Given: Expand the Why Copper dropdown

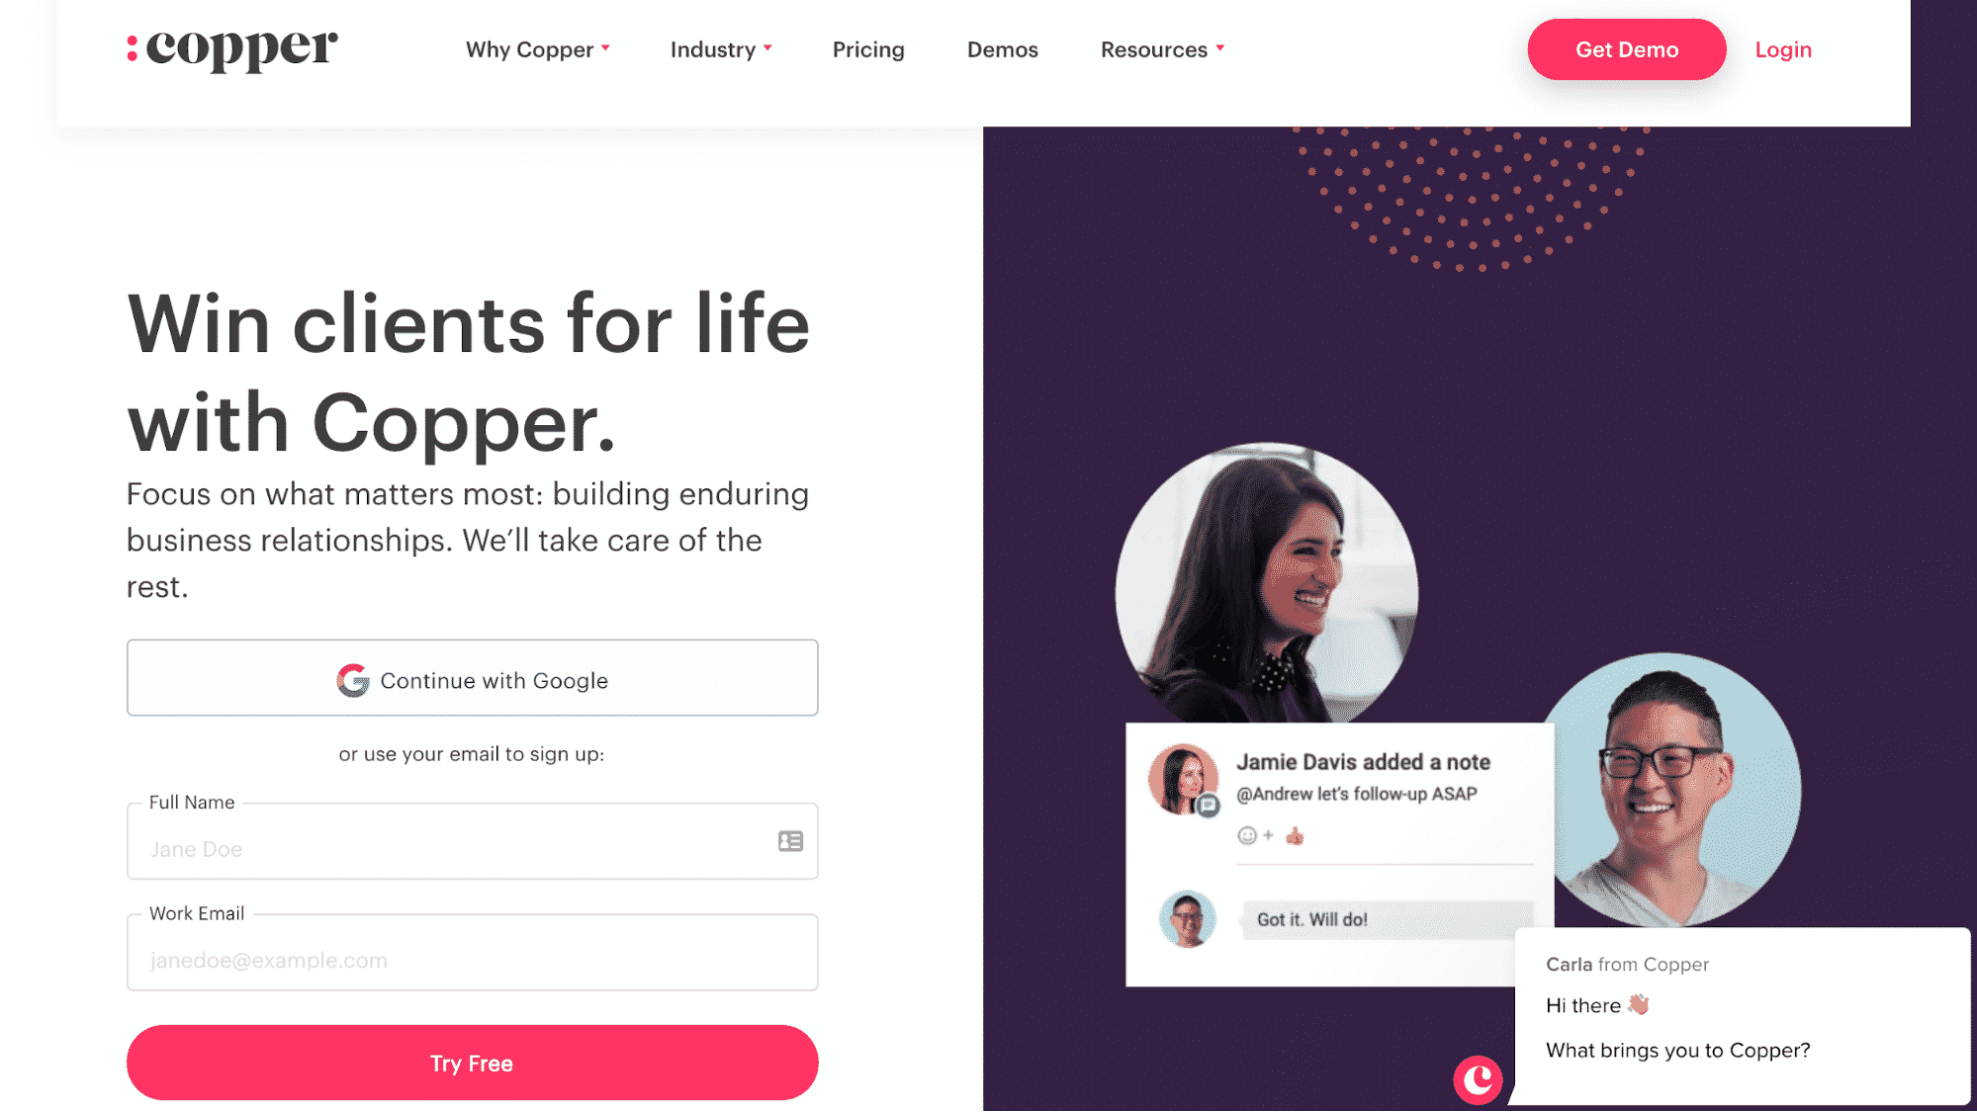Looking at the screenshot, I should (x=538, y=49).
